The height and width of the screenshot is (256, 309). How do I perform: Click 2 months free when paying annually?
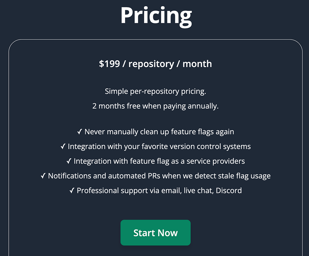tap(155, 106)
